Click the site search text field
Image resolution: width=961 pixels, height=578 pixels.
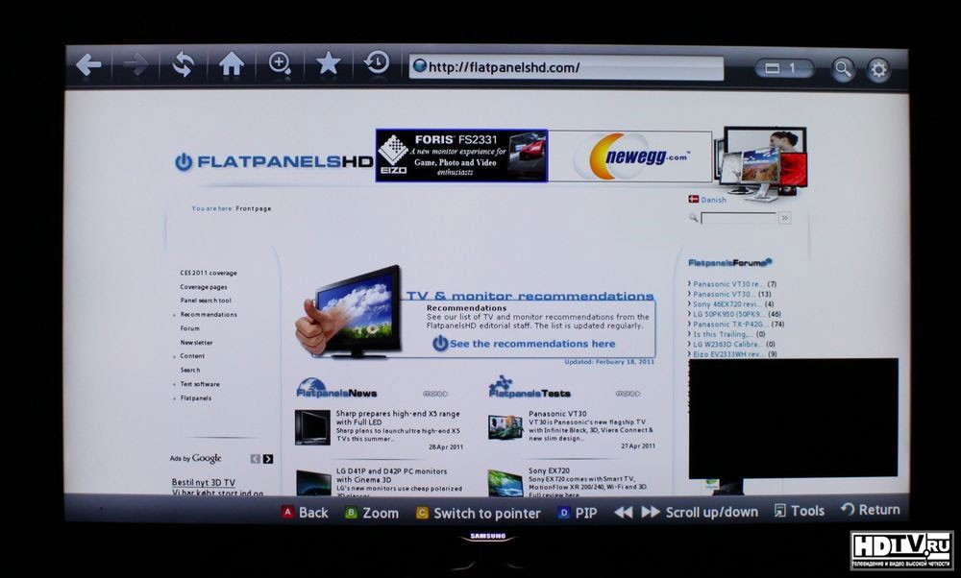point(738,218)
